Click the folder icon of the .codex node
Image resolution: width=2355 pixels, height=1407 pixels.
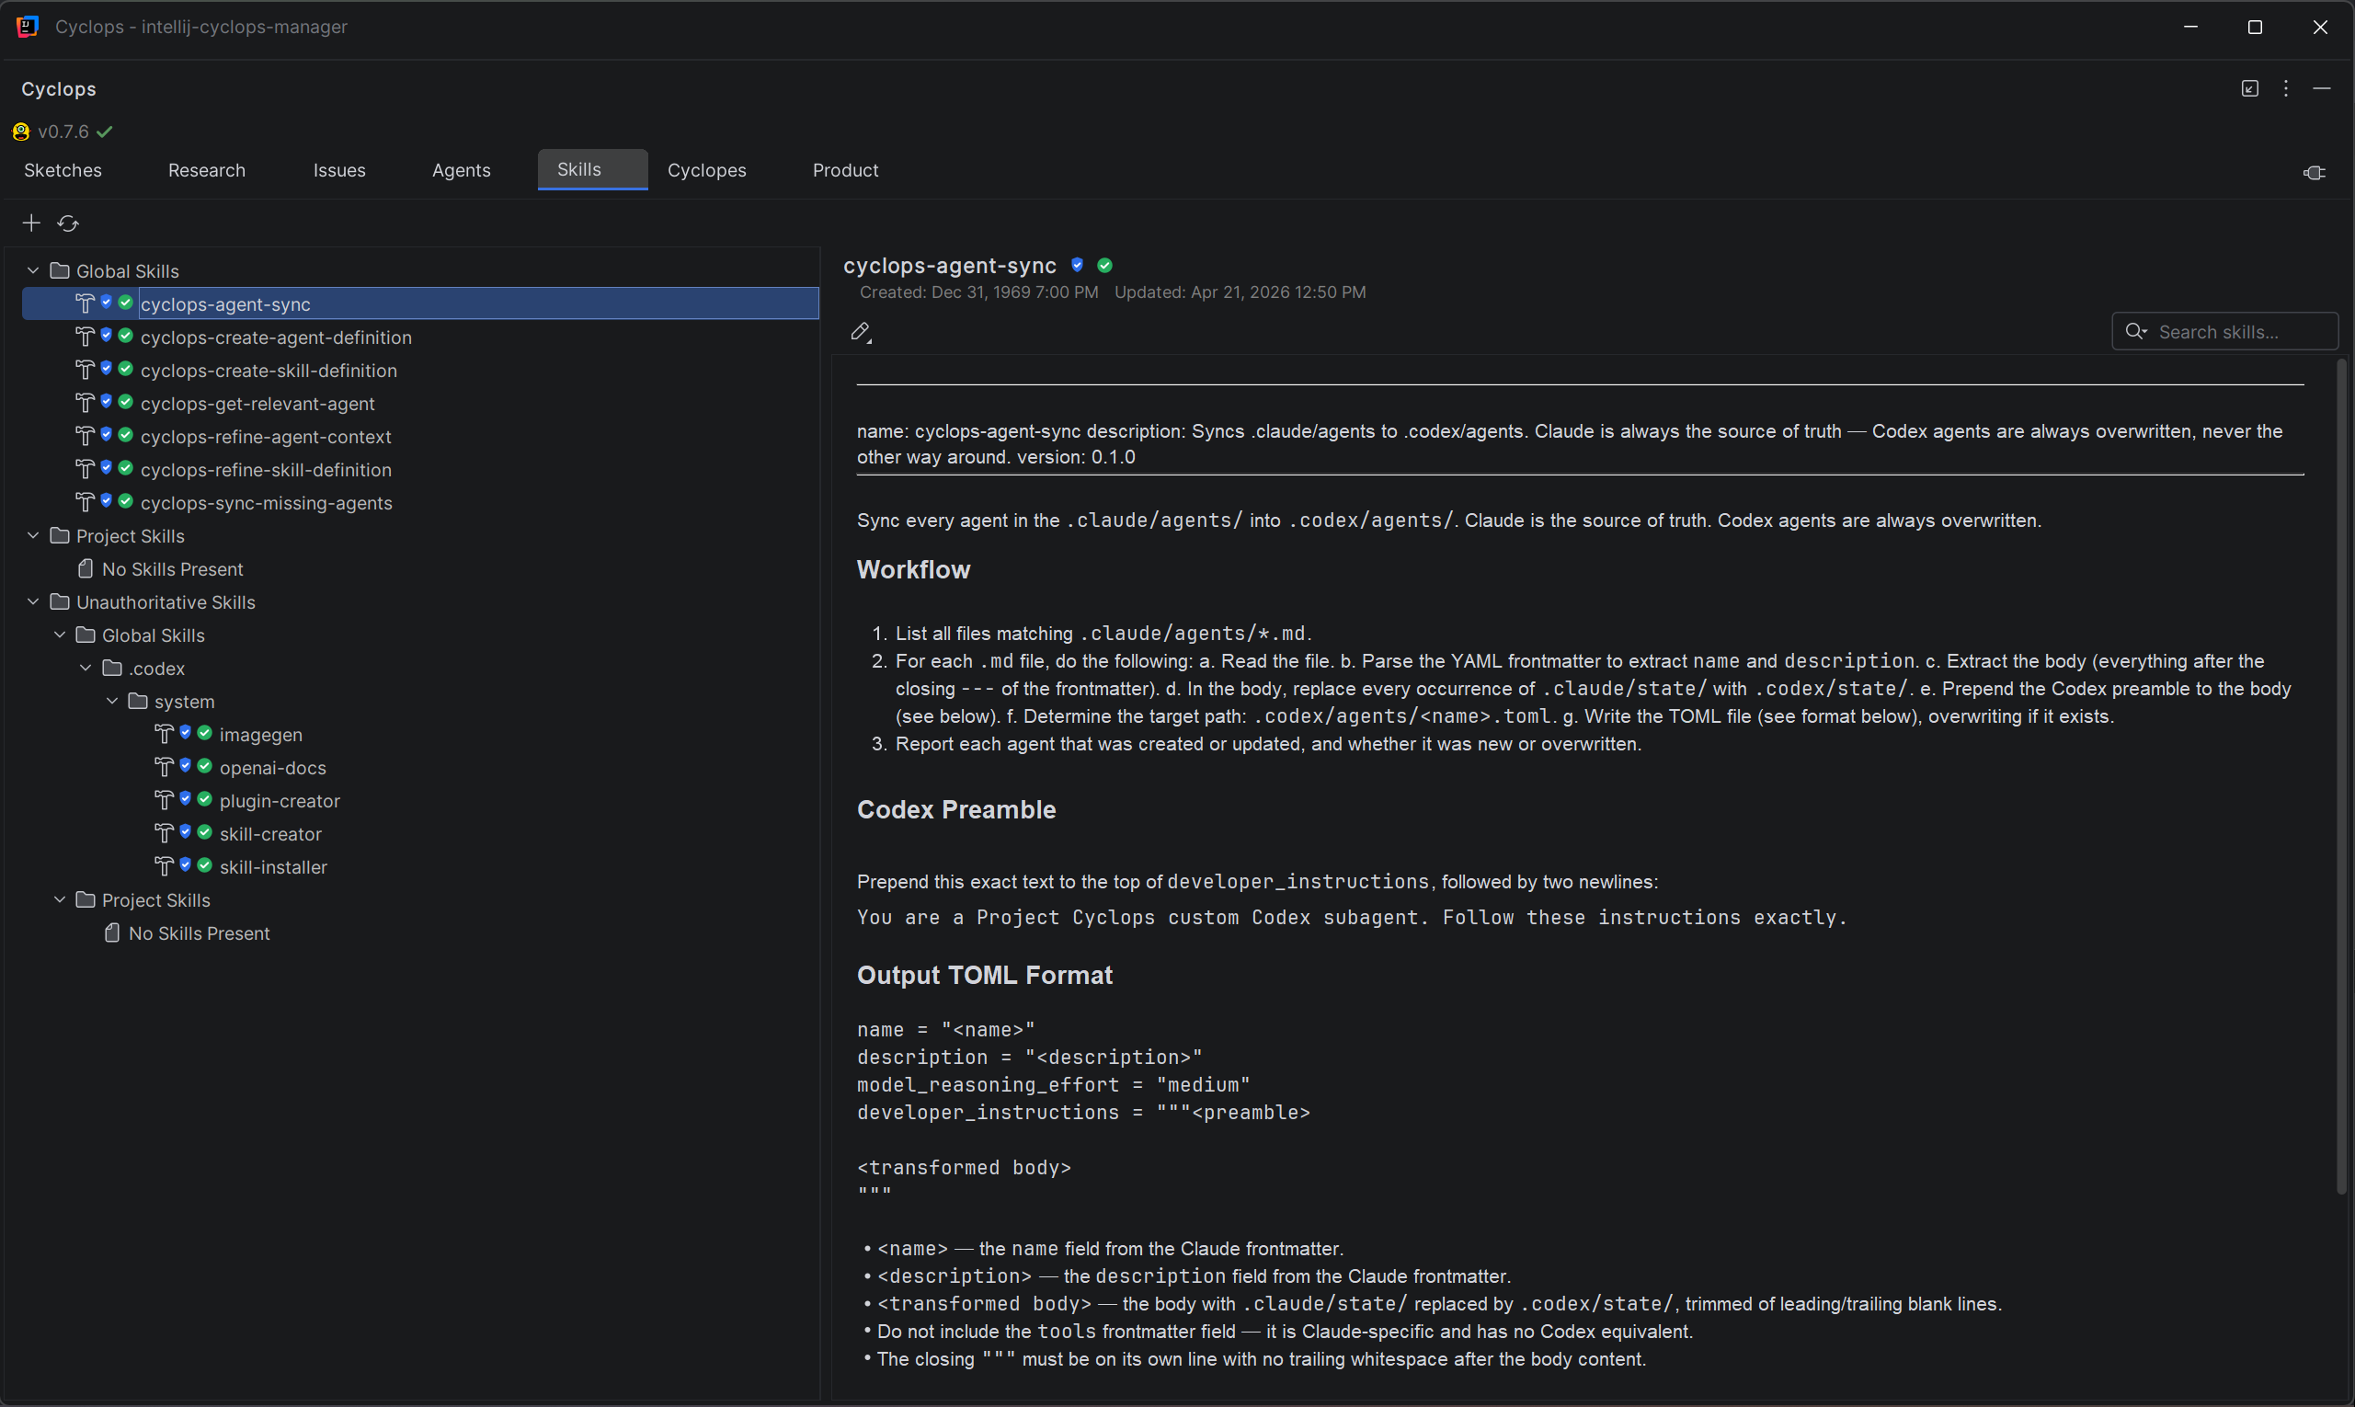coord(112,669)
